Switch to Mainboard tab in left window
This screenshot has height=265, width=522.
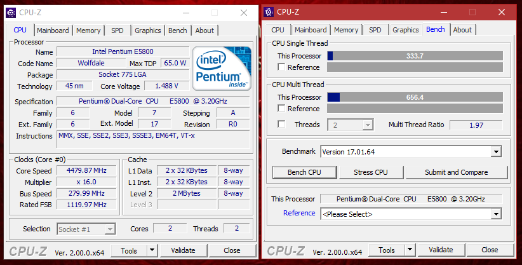tap(53, 31)
